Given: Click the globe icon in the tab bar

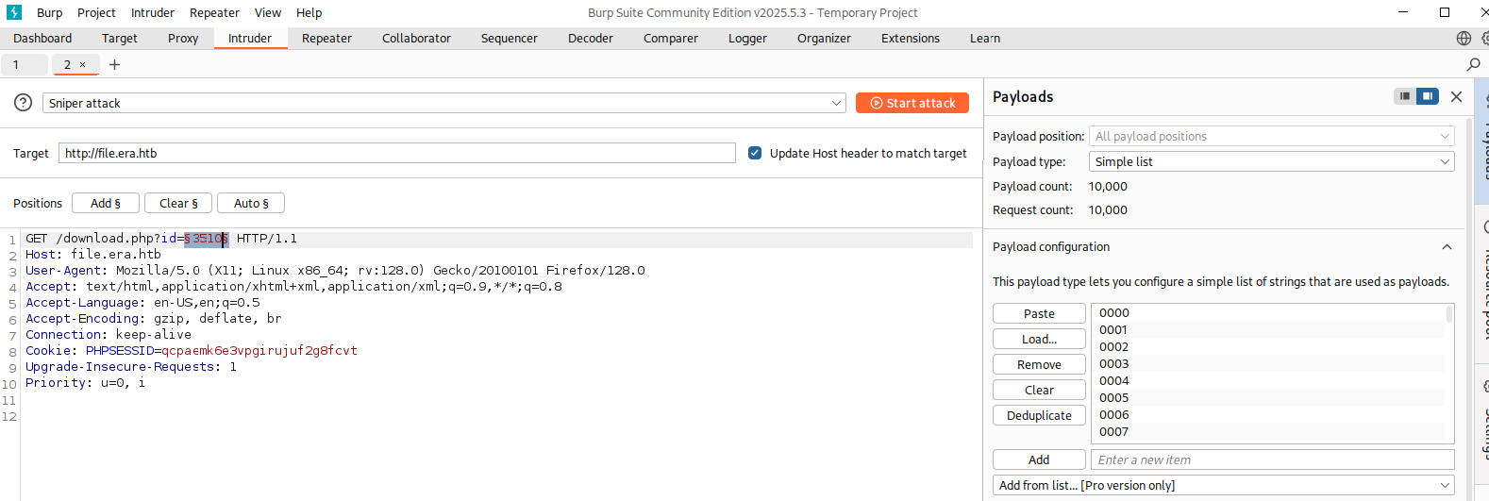Looking at the screenshot, I should point(1464,39).
